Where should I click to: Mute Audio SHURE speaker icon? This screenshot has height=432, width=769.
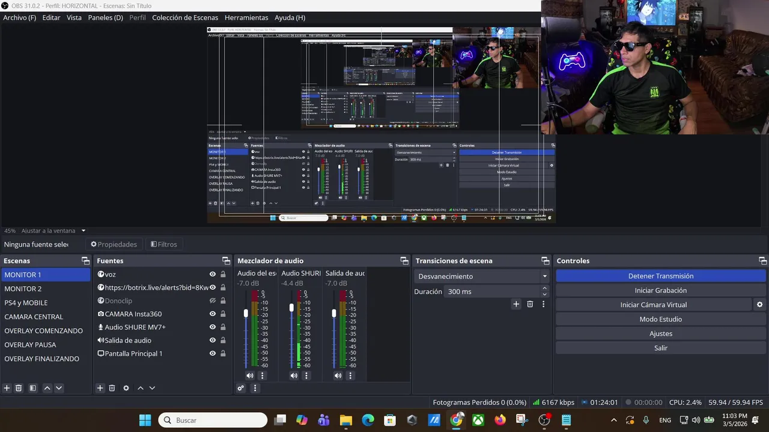[x=294, y=376]
